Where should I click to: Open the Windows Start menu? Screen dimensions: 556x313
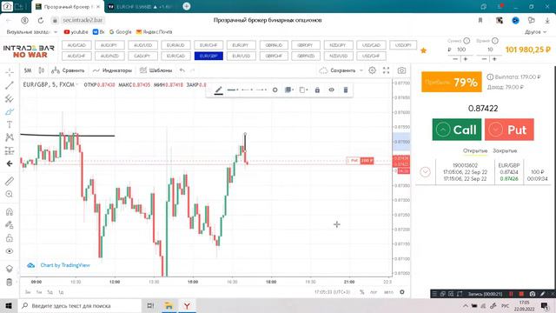click(9, 305)
